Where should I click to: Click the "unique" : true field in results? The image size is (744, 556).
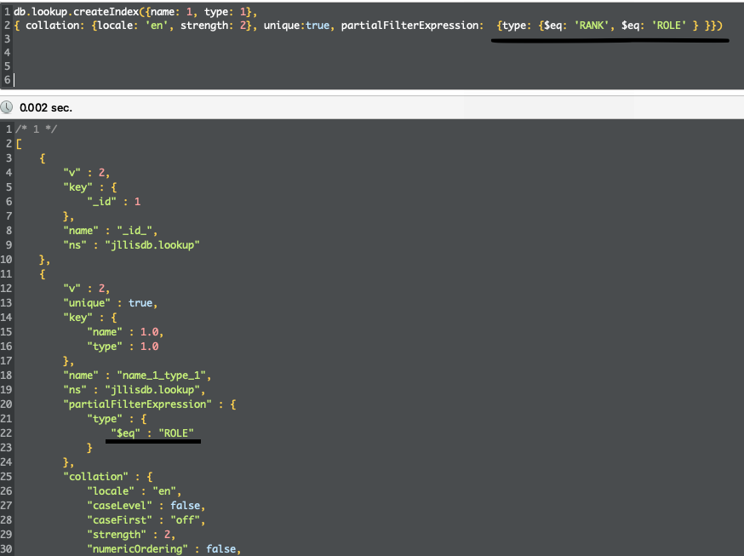pyautogui.click(x=107, y=303)
